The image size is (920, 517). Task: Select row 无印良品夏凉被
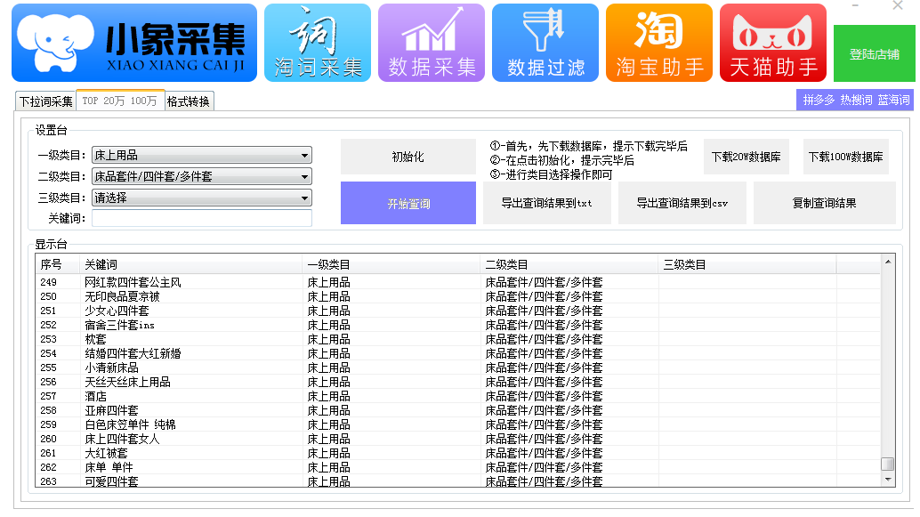[x=457, y=296]
